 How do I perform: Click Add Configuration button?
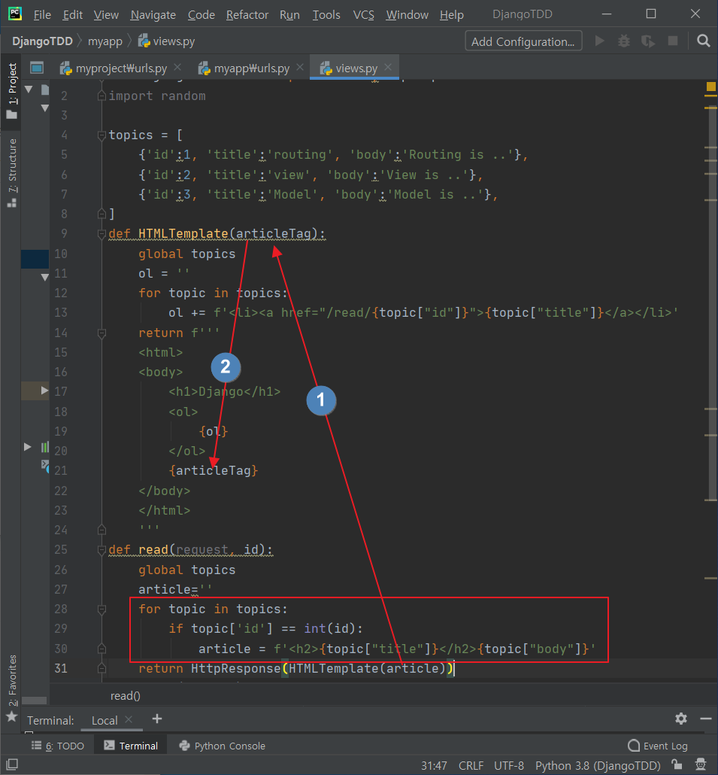(523, 41)
